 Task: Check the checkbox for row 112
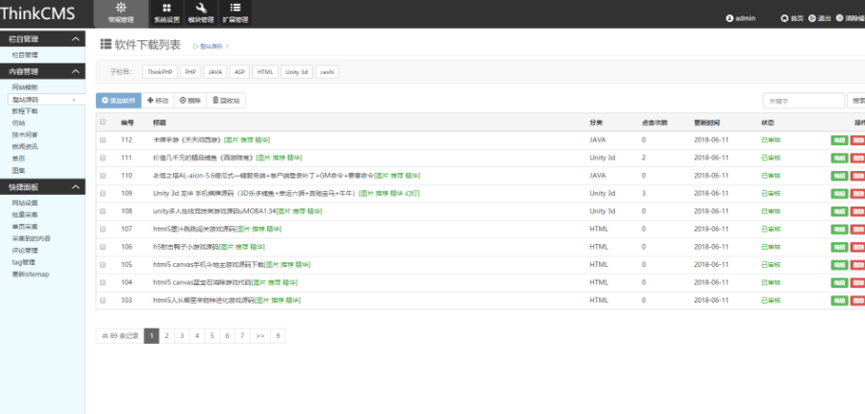[103, 140]
